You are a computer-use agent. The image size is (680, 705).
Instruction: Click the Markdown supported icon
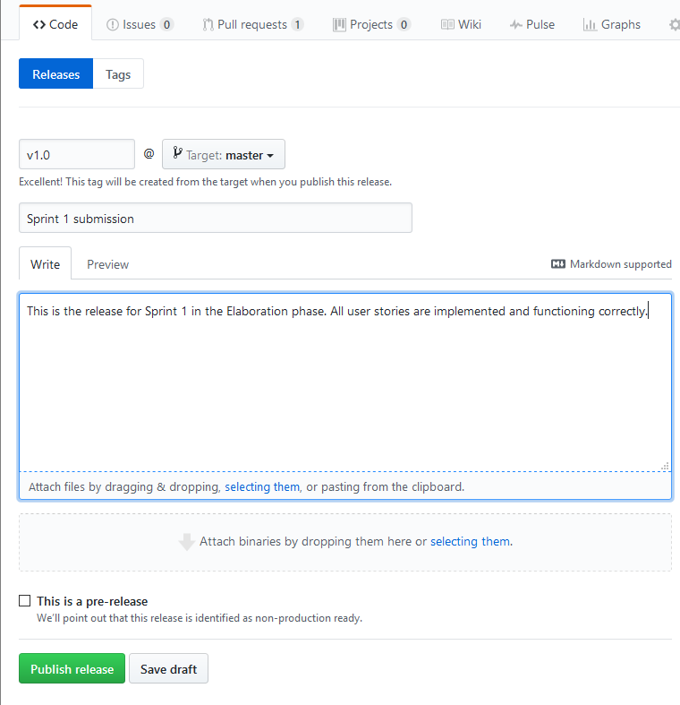(x=558, y=264)
